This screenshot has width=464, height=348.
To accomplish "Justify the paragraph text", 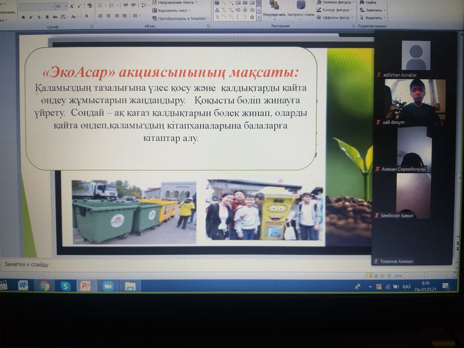I will click(124, 16).
